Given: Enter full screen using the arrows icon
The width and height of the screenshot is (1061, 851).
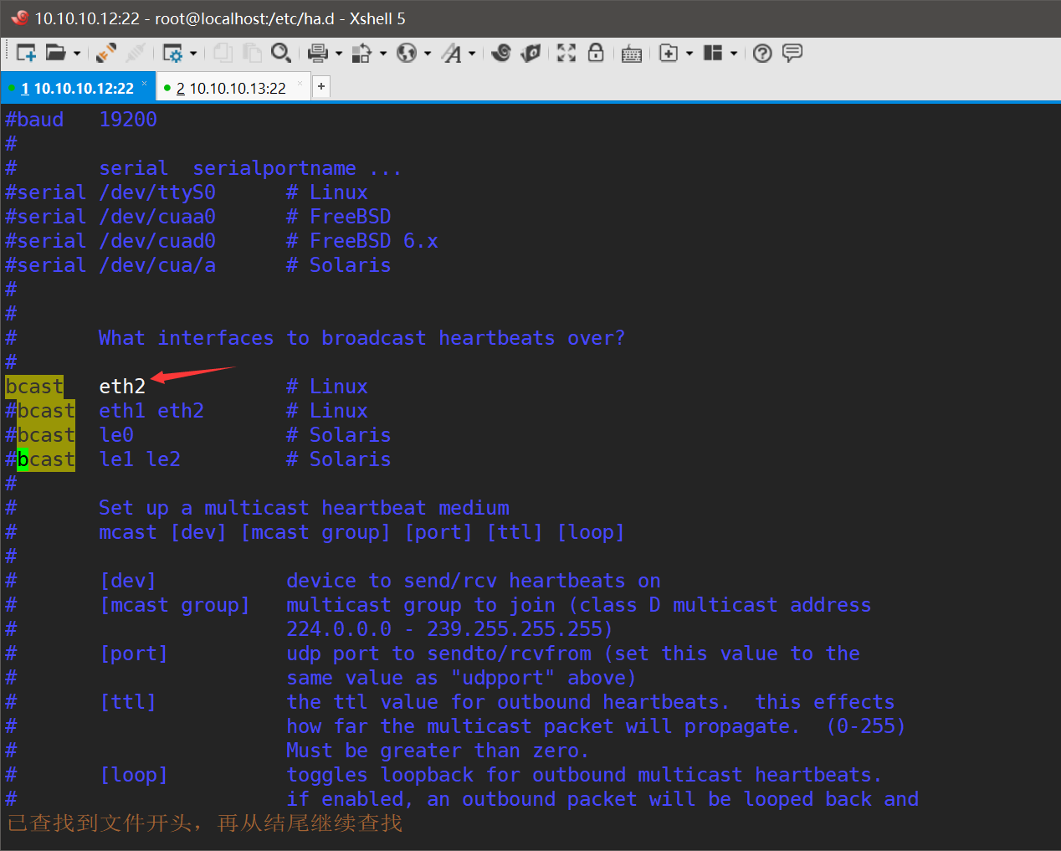Looking at the screenshot, I should pyautogui.click(x=565, y=53).
